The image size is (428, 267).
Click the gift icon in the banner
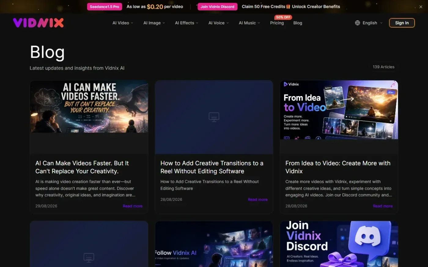click(x=288, y=6)
